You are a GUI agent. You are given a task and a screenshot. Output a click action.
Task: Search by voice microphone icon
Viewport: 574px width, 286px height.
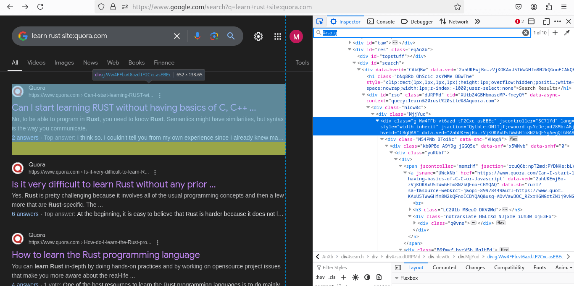(197, 36)
